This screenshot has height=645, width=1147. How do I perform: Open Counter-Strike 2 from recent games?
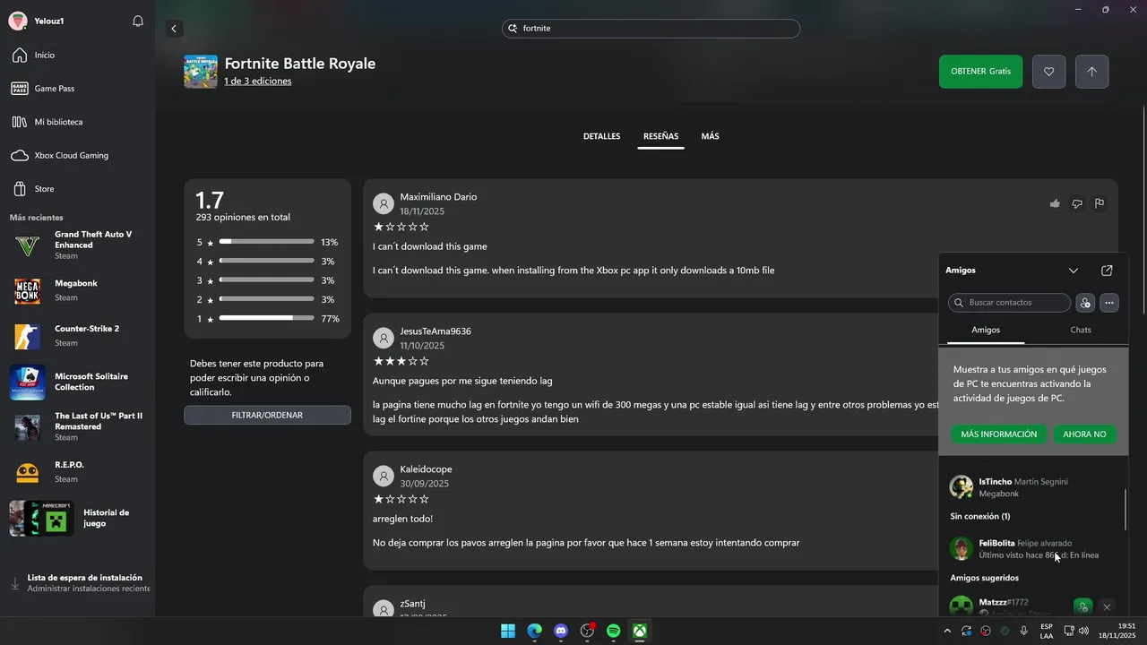pos(77,336)
